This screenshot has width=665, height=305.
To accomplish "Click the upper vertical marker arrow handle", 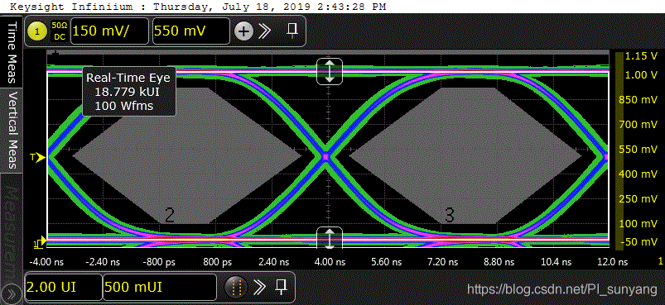I will click(329, 70).
